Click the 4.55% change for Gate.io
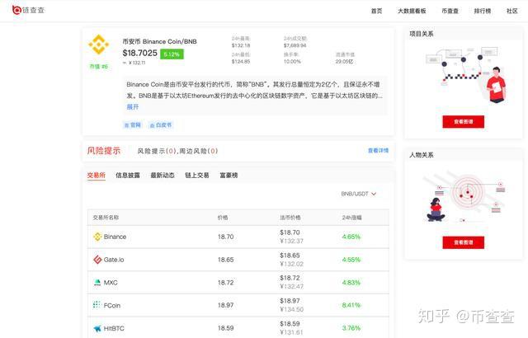The width and height of the screenshot is (528, 338). pyautogui.click(x=351, y=260)
